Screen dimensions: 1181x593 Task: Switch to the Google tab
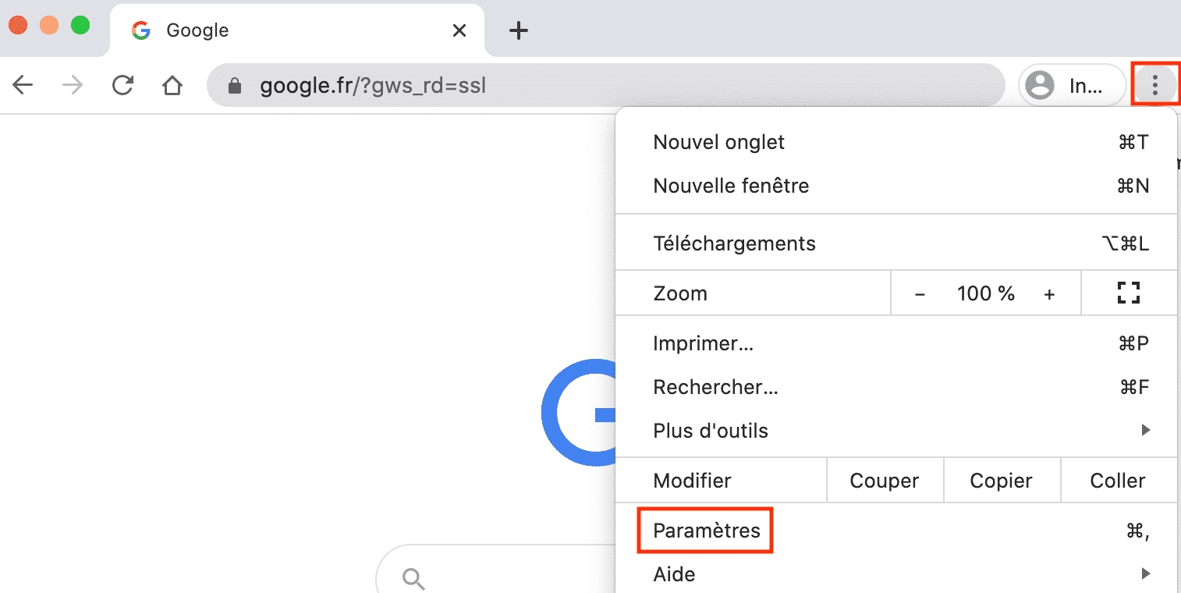pos(234,30)
